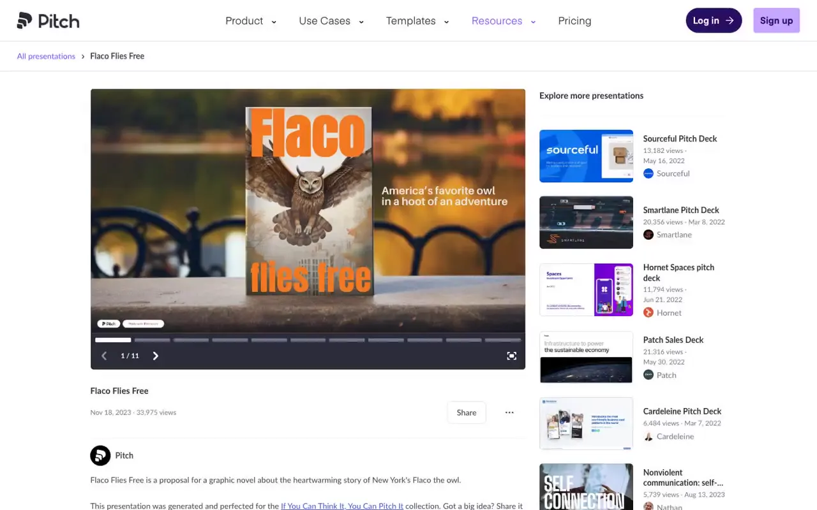
Task: Open the Pricing page
Action: click(x=574, y=21)
